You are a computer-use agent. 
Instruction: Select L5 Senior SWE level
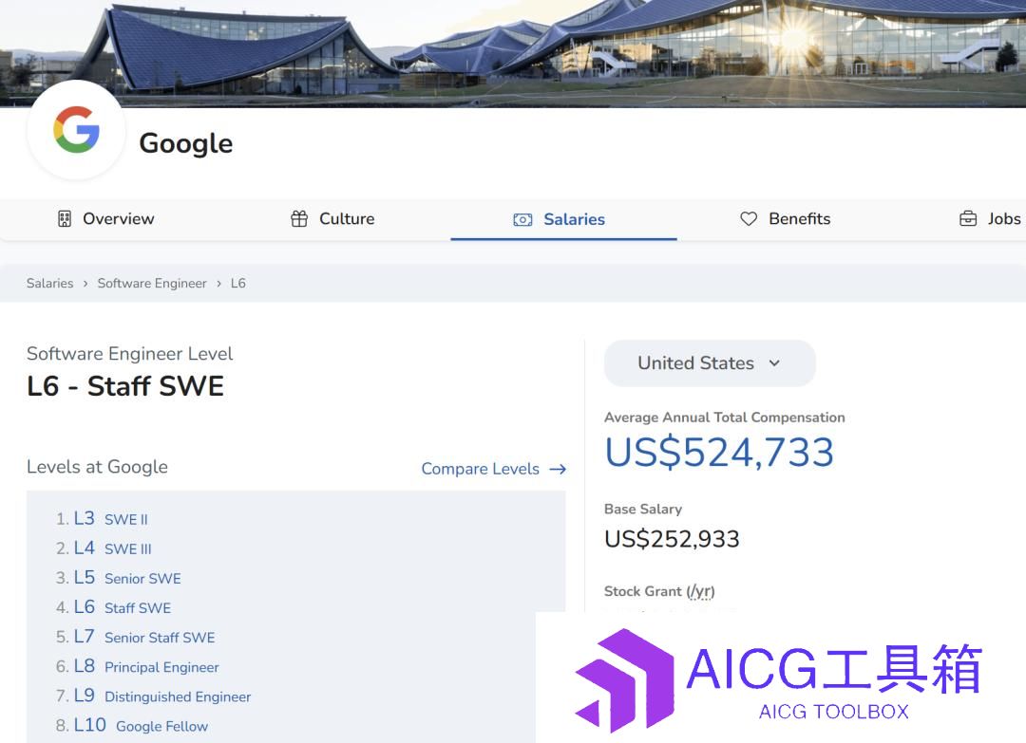(x=127, y=578)
